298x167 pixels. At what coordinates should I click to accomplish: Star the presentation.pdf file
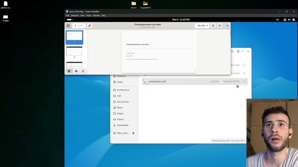click(x=244, y=82)
